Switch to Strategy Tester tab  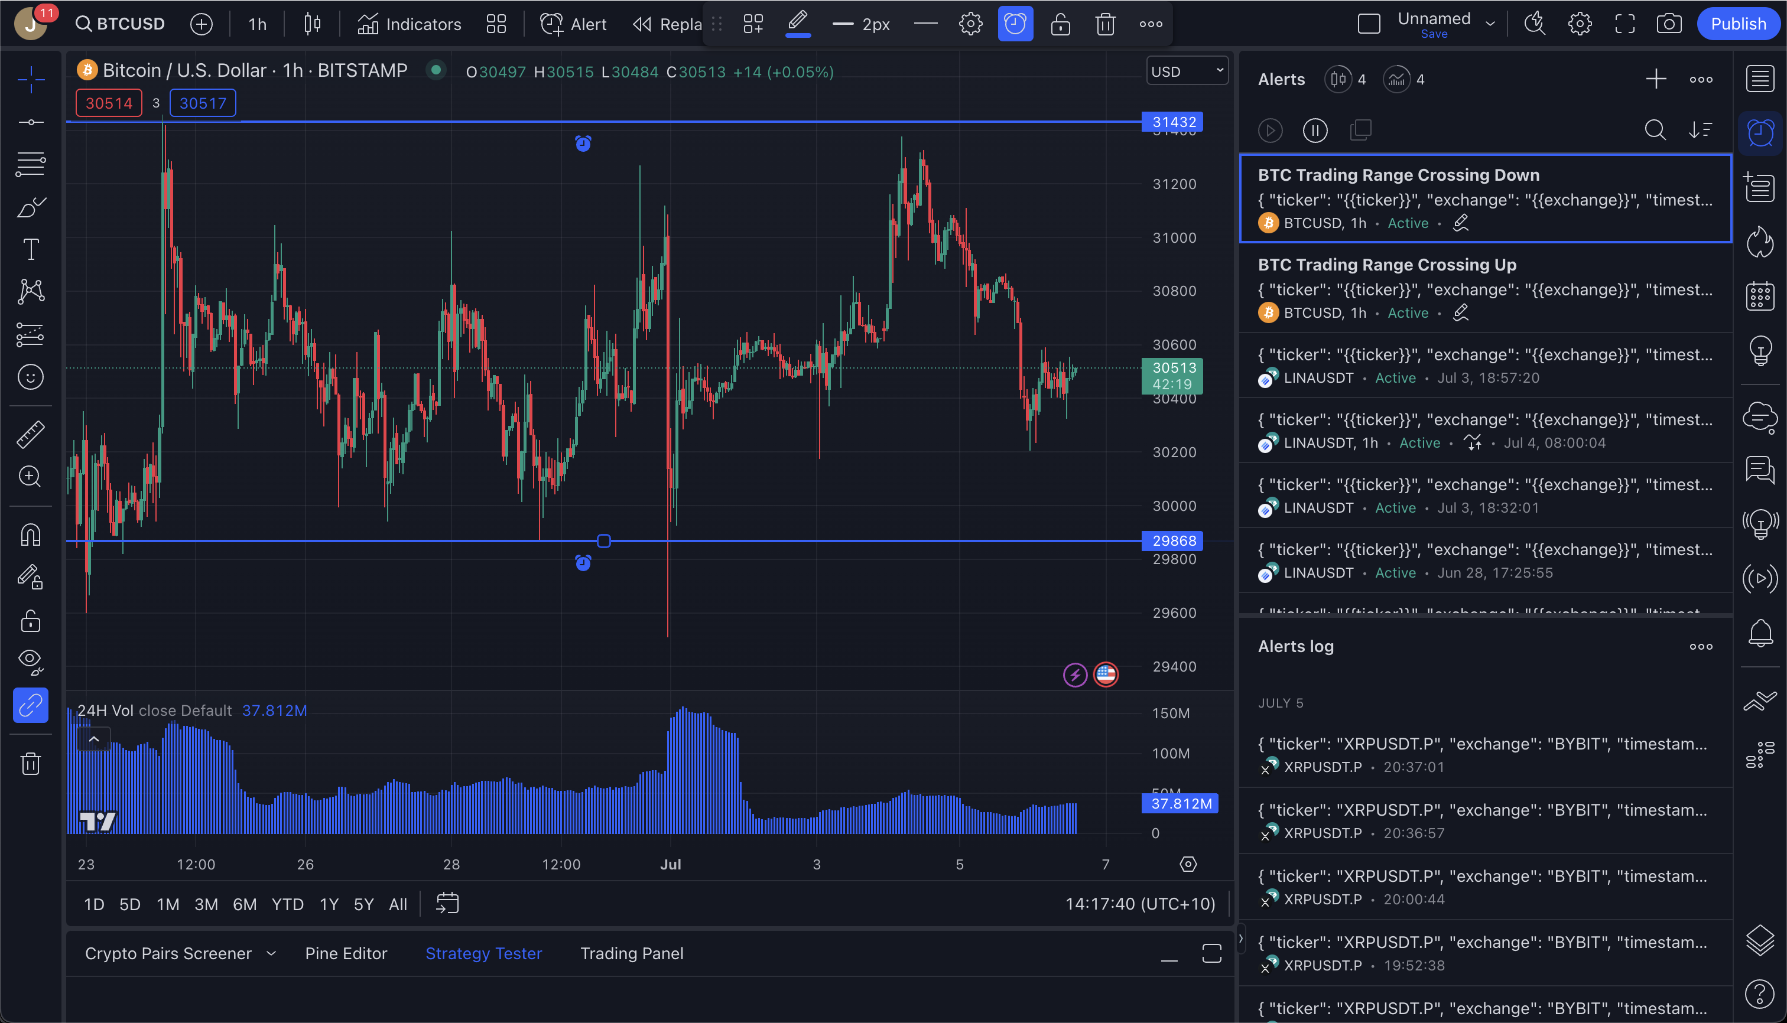click(x=483, y=953)
